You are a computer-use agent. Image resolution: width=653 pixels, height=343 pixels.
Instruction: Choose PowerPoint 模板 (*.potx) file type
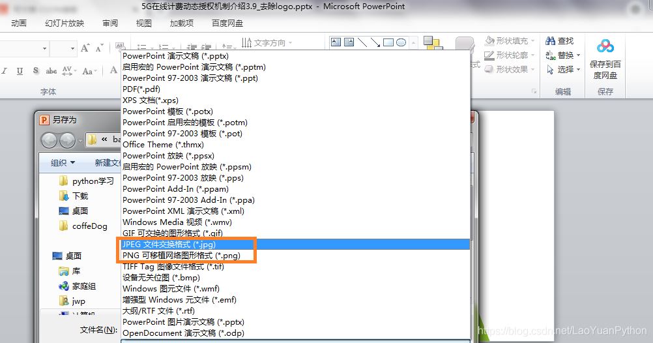(x=295, y=112)
